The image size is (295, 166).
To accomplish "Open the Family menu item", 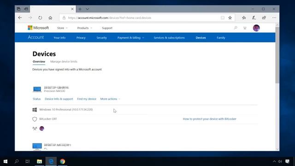I will click(x=221, y=38).
